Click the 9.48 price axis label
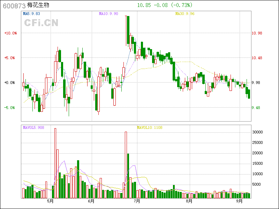This screenshot has height=209, width=279. pos(256,108)
